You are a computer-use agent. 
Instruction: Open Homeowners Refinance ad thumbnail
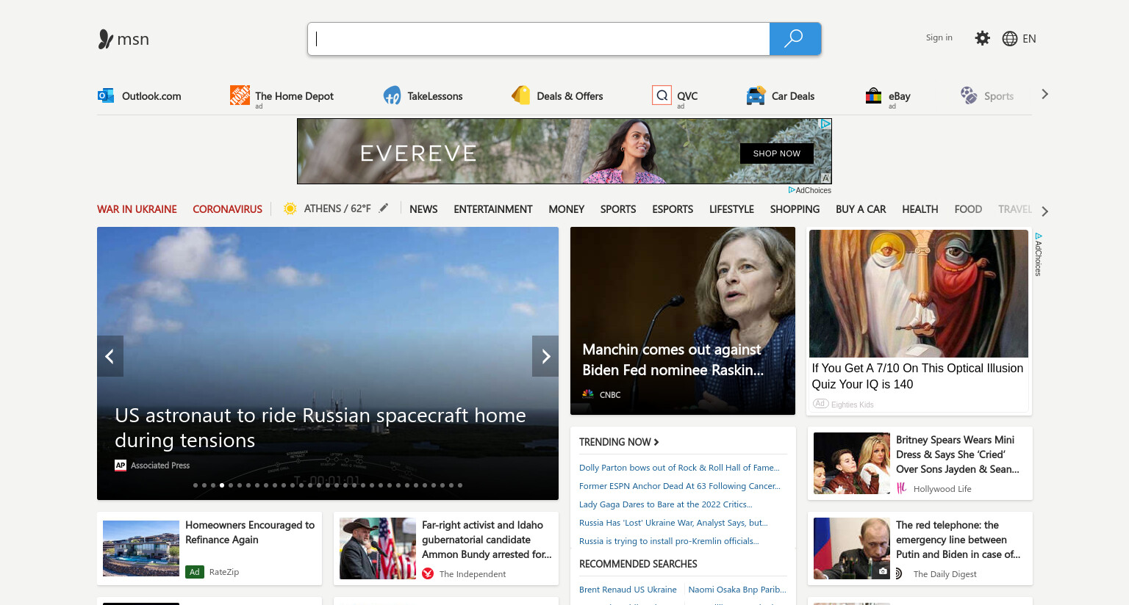pyautogui.click(x=141, y=548)
